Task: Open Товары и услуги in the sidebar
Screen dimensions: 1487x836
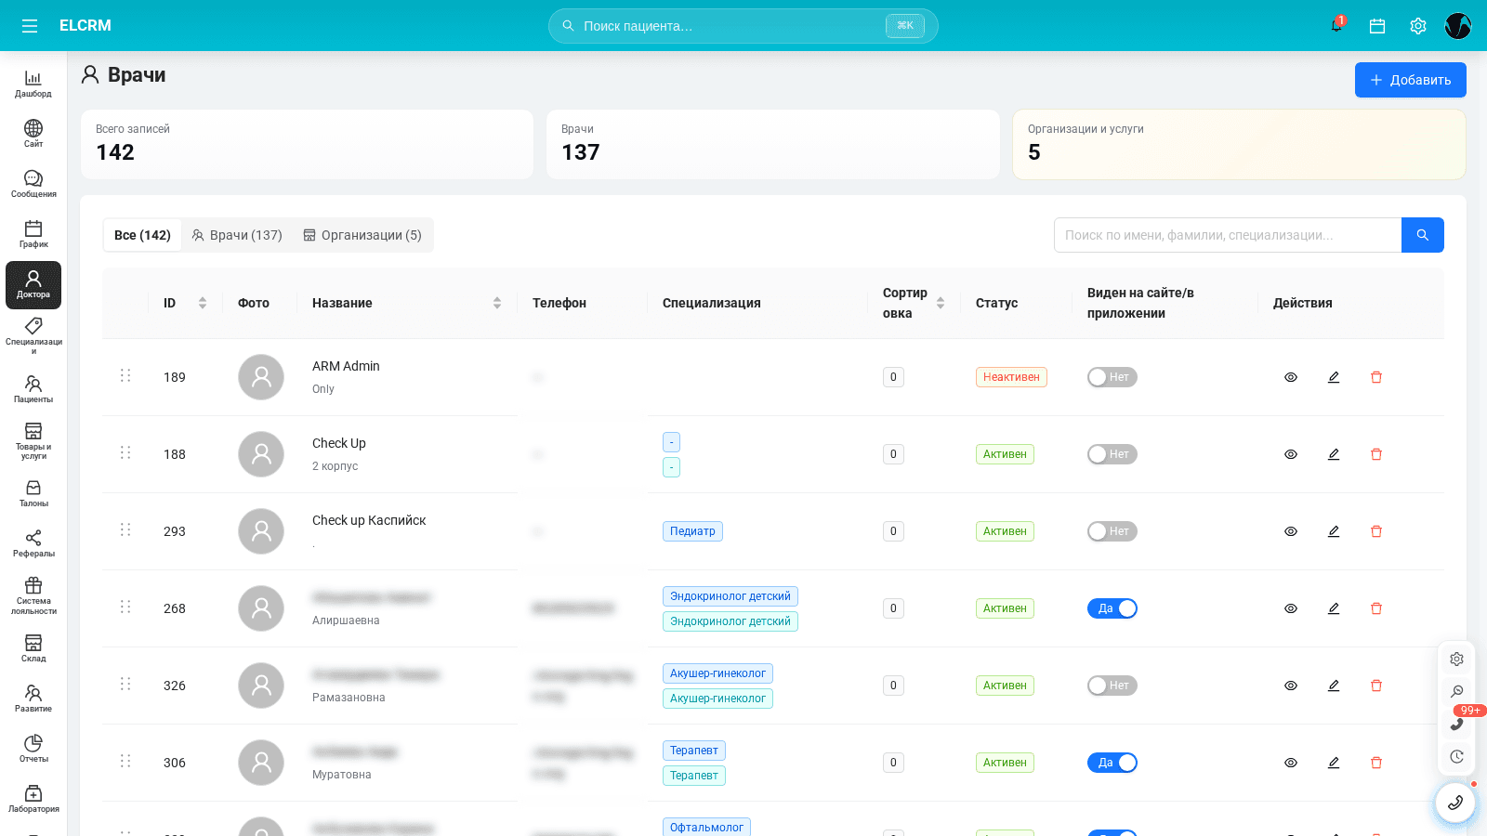Action: coord(33,441)
